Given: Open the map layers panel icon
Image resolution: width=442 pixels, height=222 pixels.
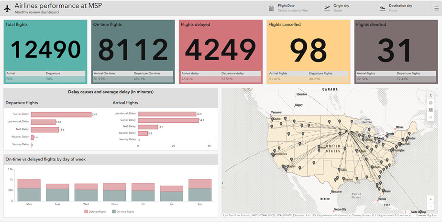Looking at the screenshot, I should [431, 103].
